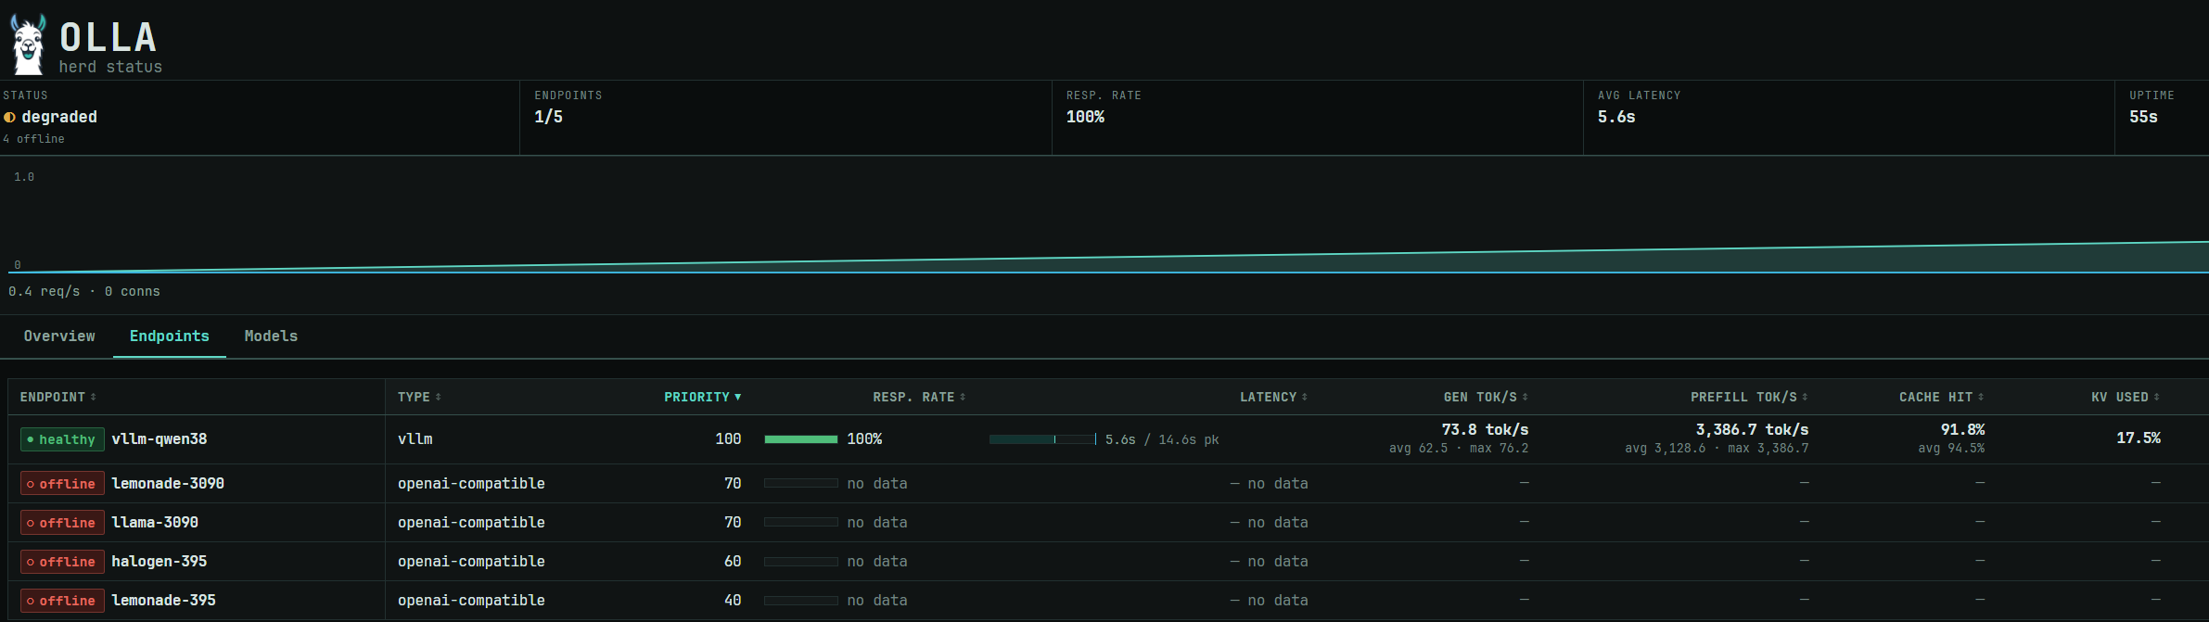Screen dimensions: 2209x622
Task: Click the offline badge for halogen-395
Action: tap(62, 562)
